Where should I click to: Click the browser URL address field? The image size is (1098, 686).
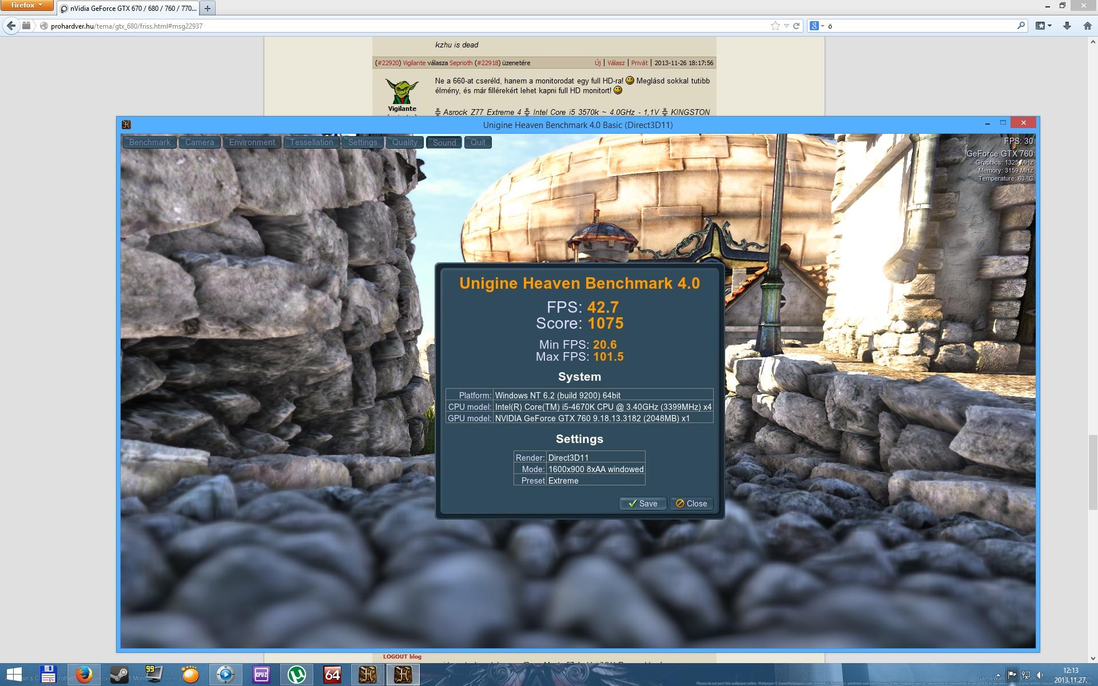[x=400, y=26]
